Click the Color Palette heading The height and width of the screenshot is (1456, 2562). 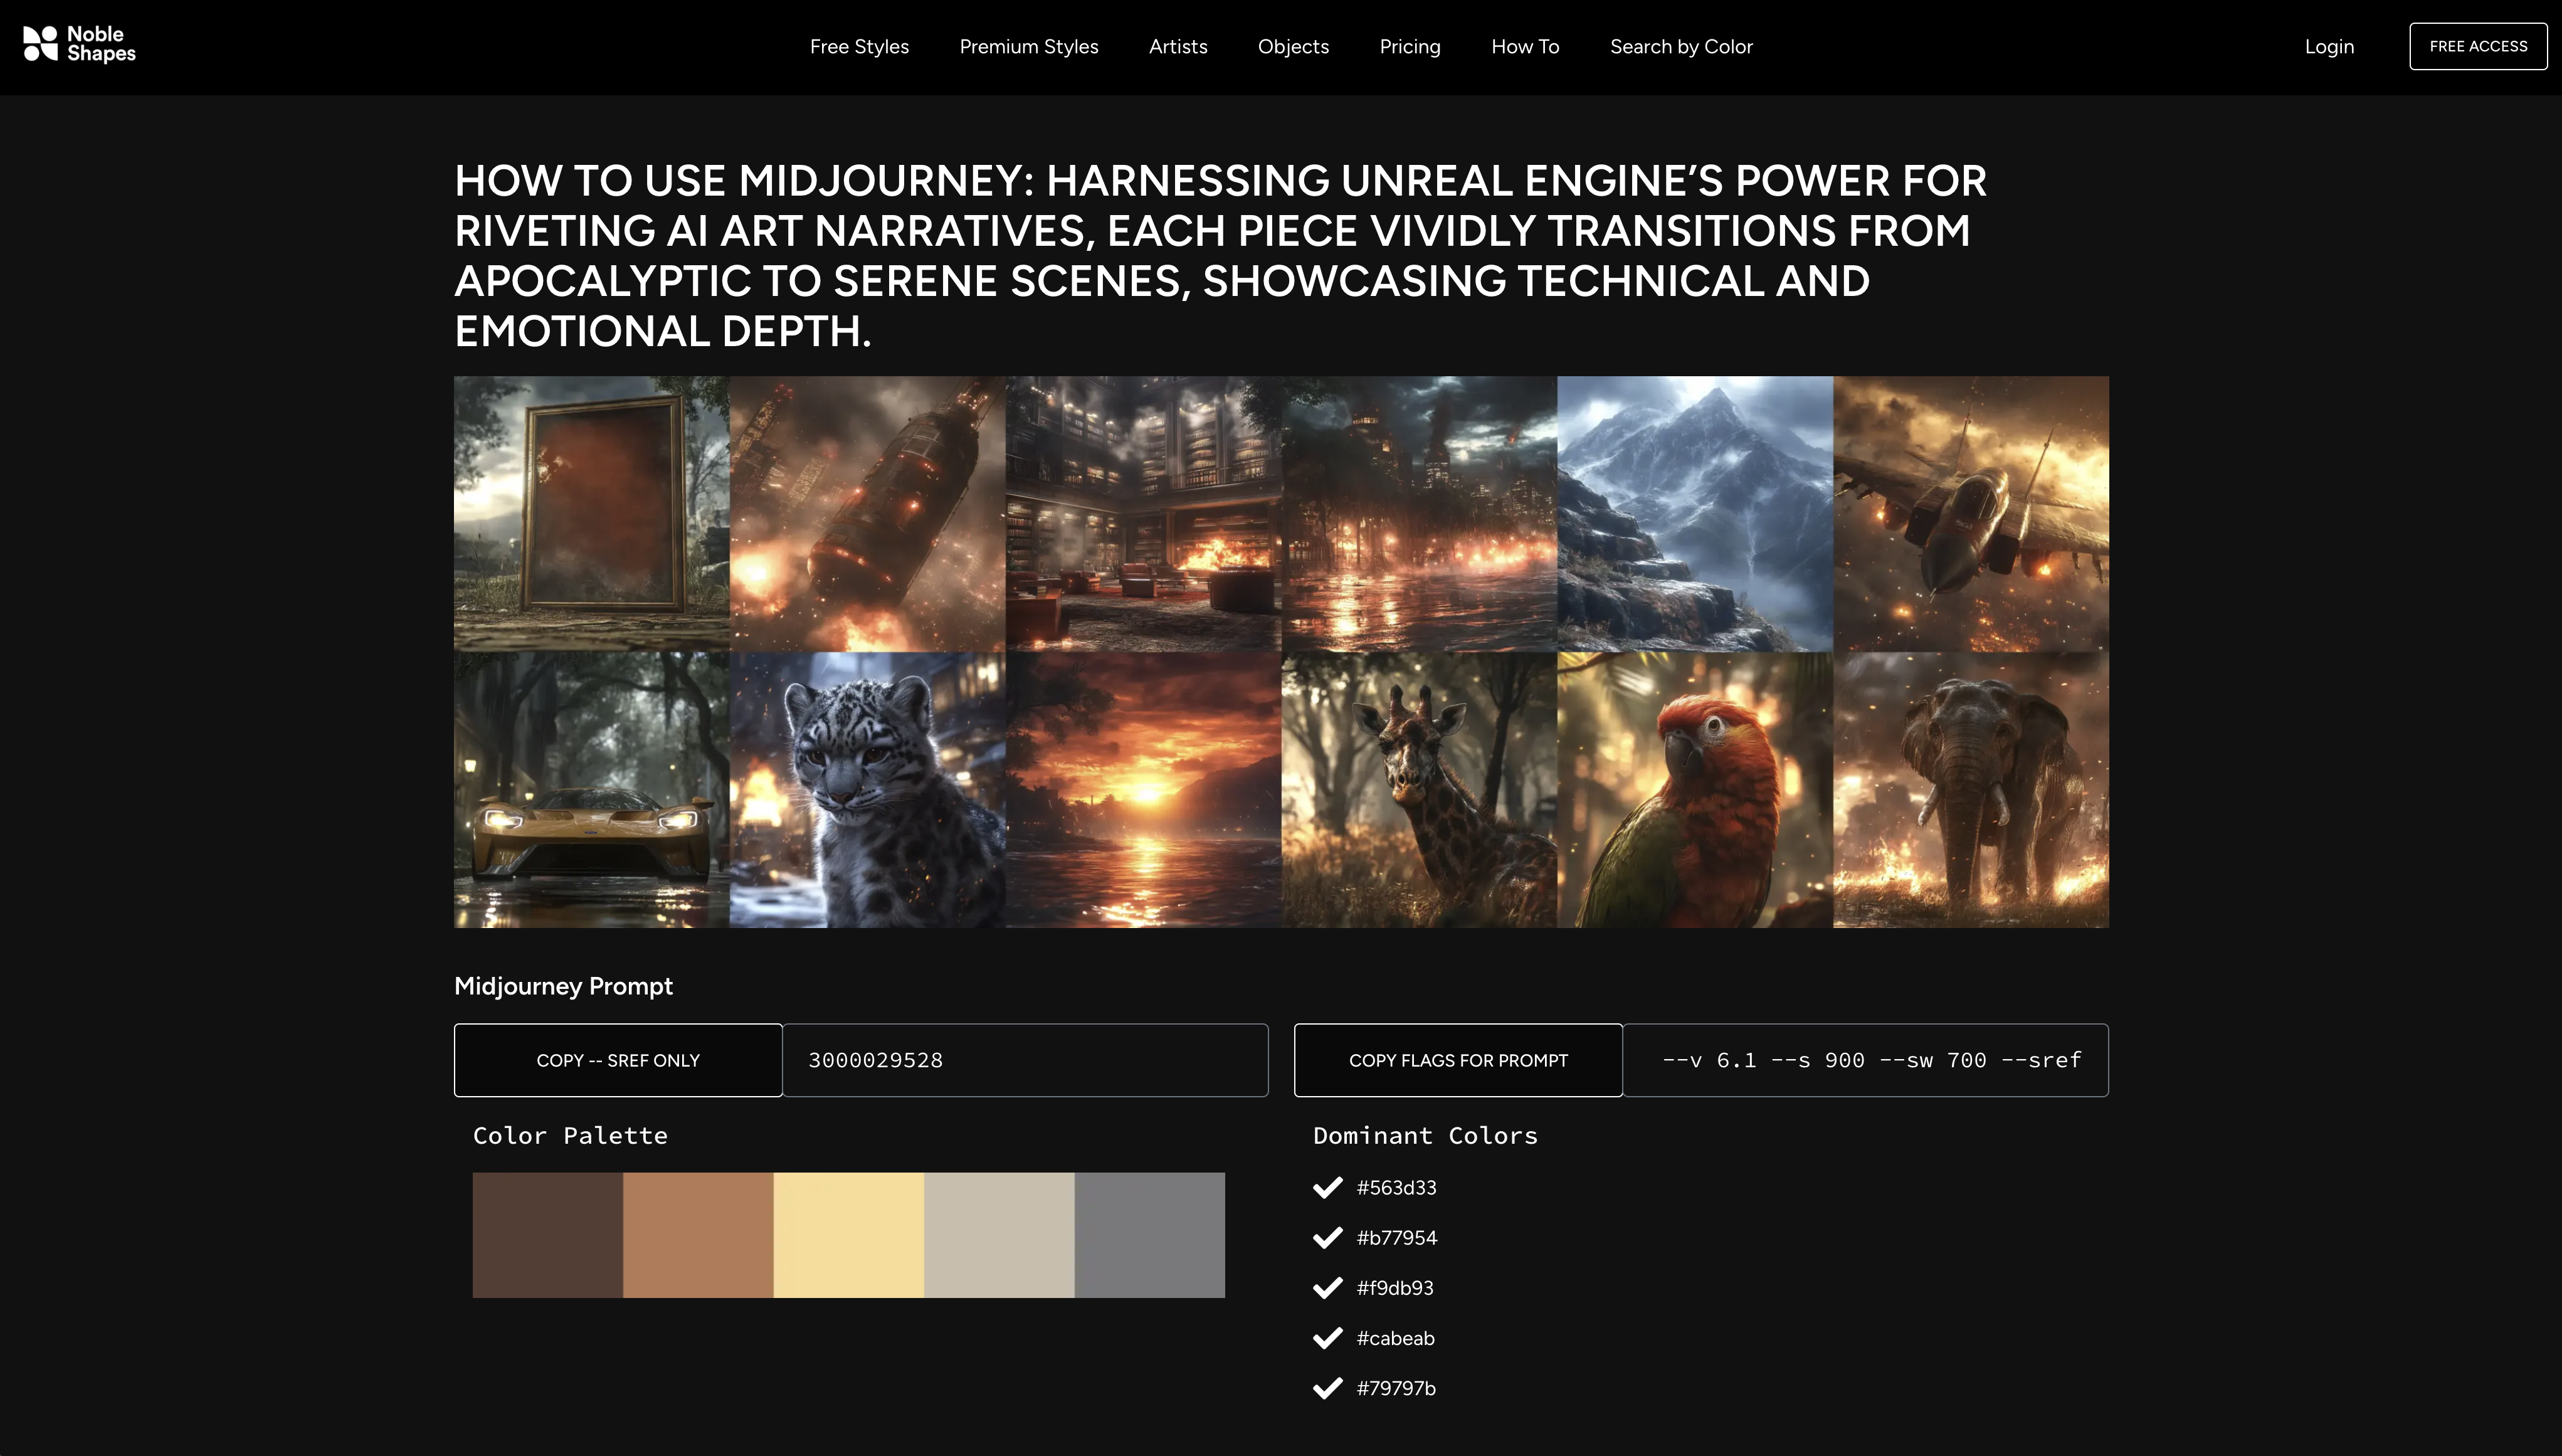570,1136
